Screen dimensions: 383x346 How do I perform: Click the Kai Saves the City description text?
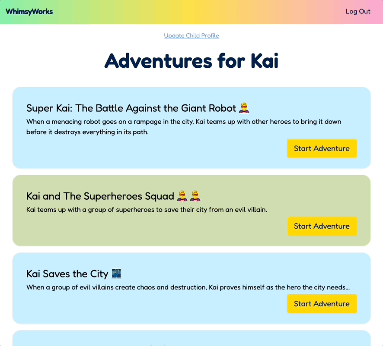tap(188, 287)
